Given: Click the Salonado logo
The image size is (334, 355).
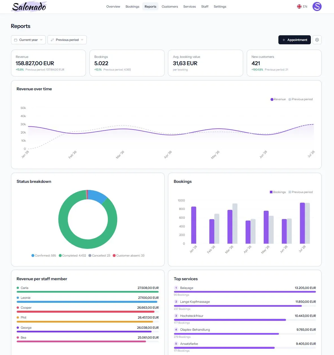Looking at the screenshot, I should (29, 7).
